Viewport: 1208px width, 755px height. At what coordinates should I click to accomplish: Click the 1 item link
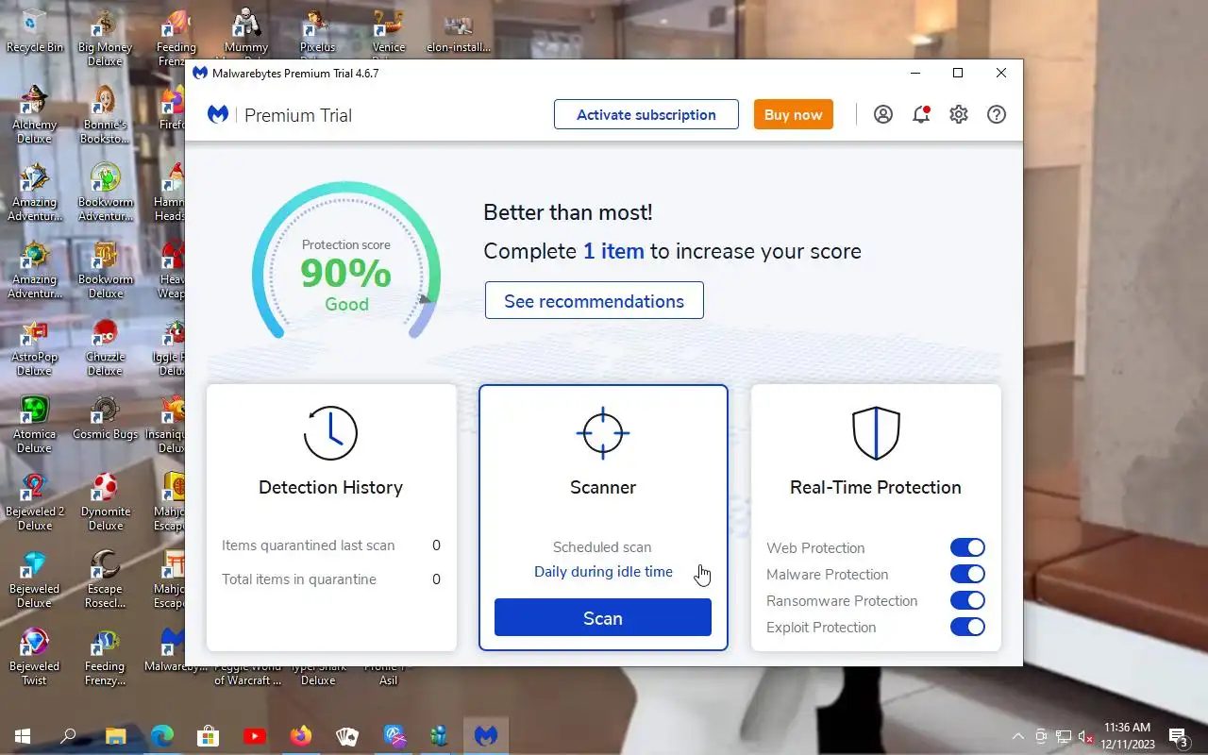(x=613, y=251)
